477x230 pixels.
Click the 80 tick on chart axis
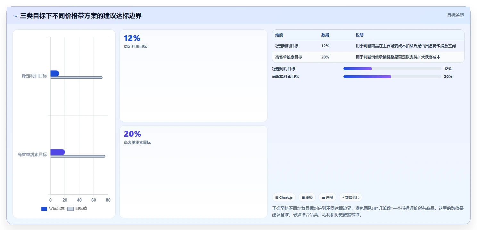108,200
